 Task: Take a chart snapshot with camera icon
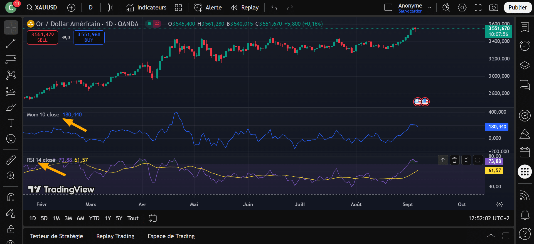point(493,8)
